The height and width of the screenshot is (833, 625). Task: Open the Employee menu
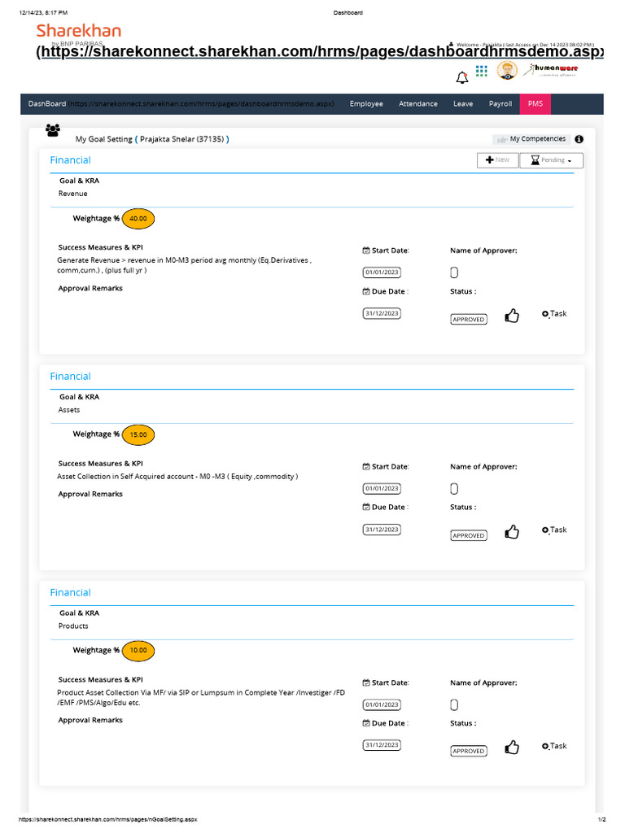[366, 104]
